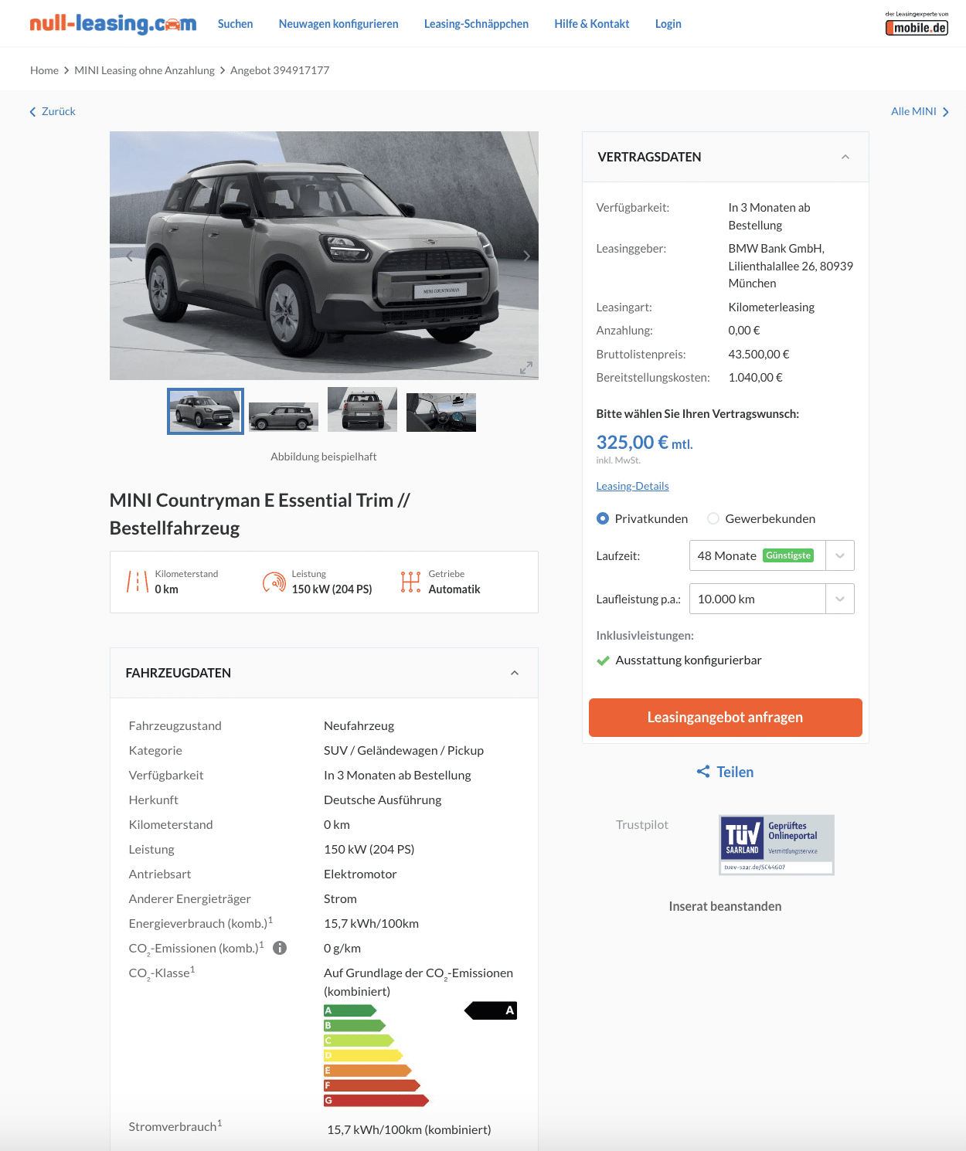
Task: Click the null-leasing.com logo
Action: tap(113, 23)
